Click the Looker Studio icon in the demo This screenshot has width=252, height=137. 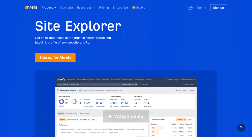[182, 84]
